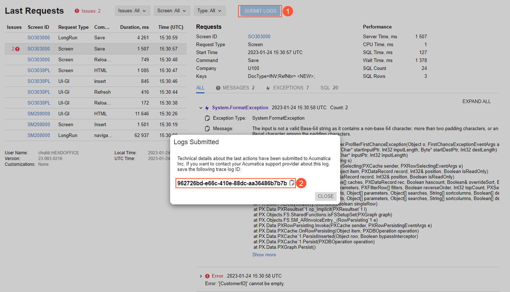The width and height of the screenshot is (510, 292).
Task: Click the red Issues: 2 indicator
Action: 88,11
